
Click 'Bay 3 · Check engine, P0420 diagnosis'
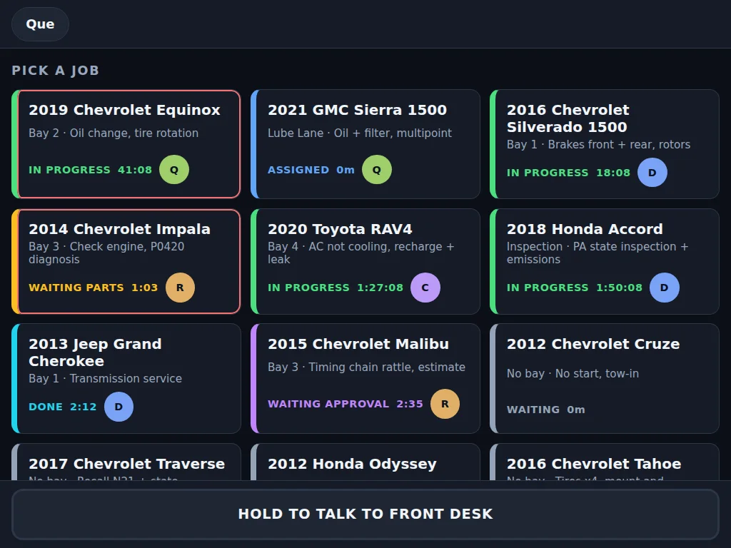tap(106, 253)
